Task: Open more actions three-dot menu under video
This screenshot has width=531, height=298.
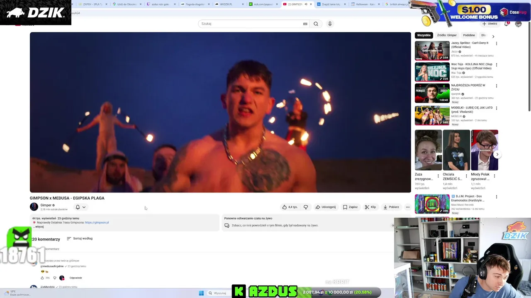Action: [x=408, y=207]
